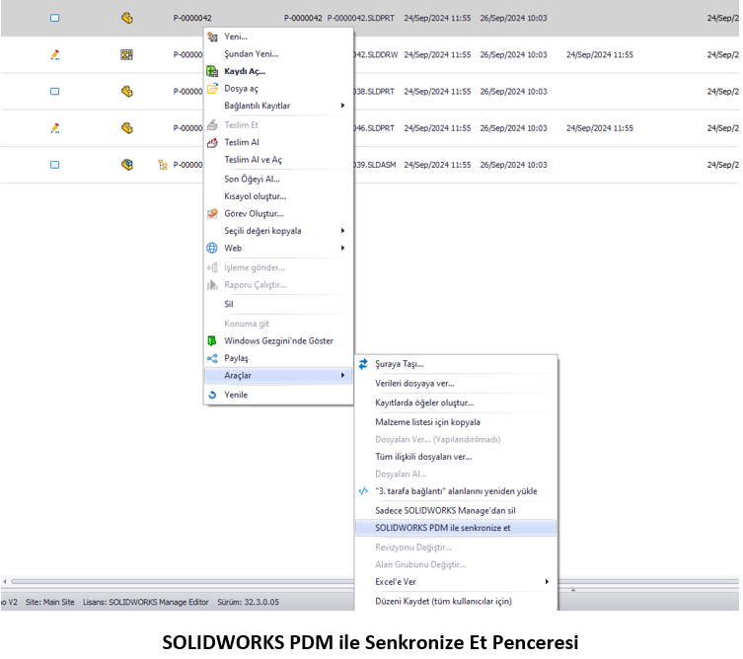Expand the tree node on the assembly row
743x659 pixels.
pos(162,165)
